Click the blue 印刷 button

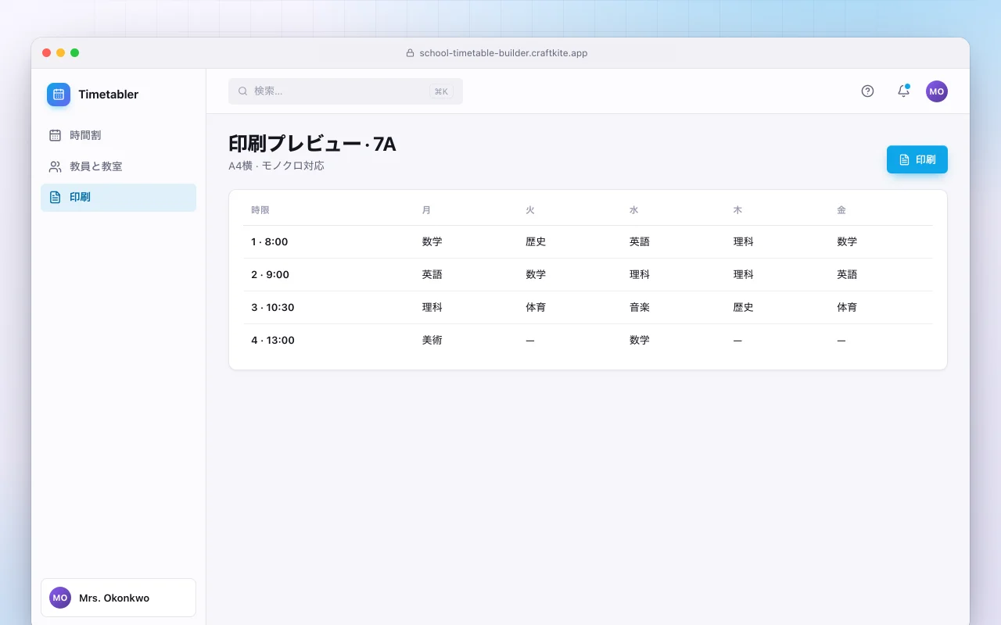917,159
